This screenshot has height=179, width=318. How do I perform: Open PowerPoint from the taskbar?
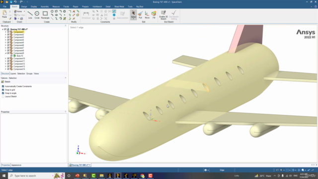point(77,176)
